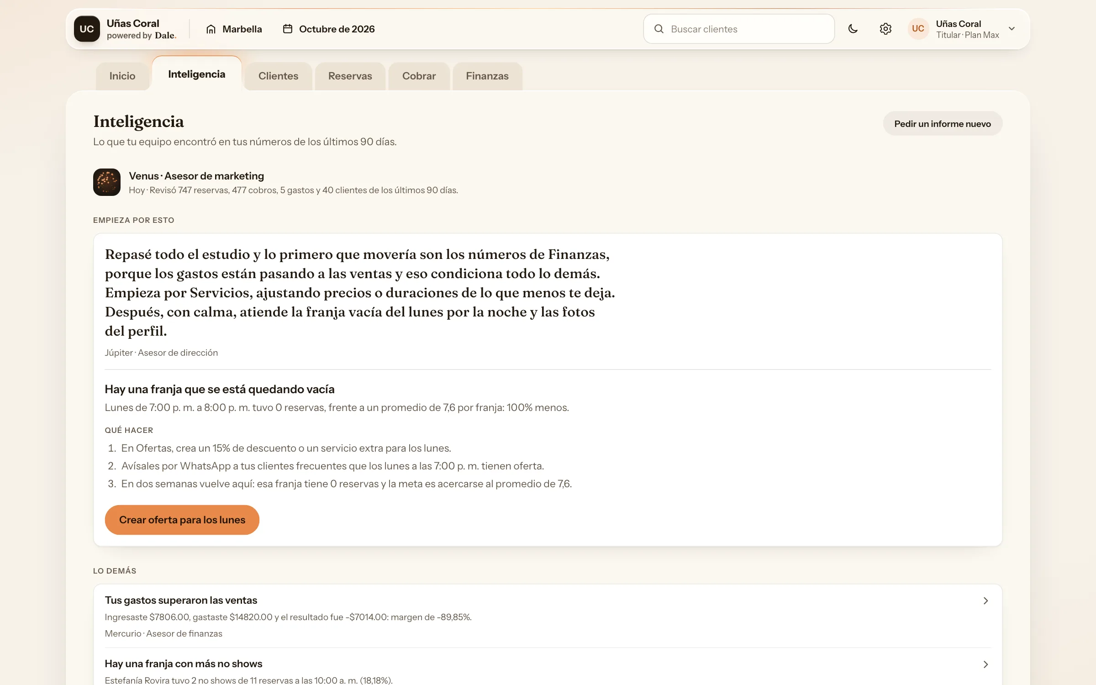Open the Finanzas tab
This screenshot has height=685, width=1096.
coord(487,76)
